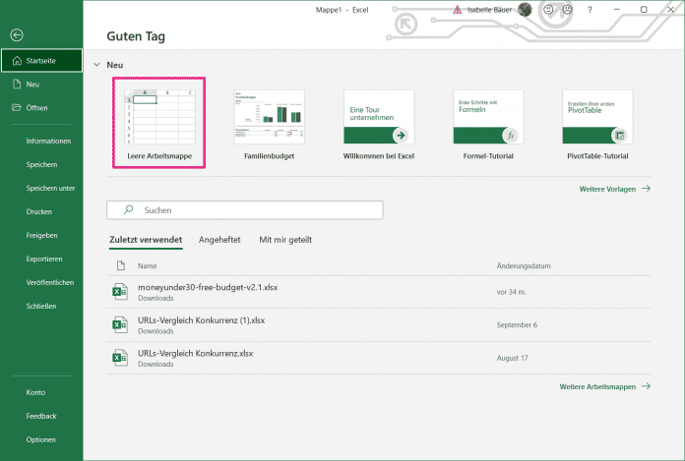
Task: Click into the Suchen search field
Action: tap(245, 209)
